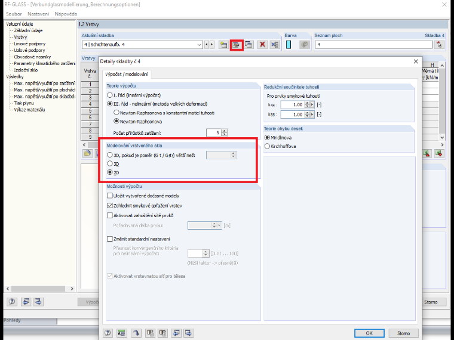
Task: Select Mindlinova plate bending theory
Action: [267, 138]
